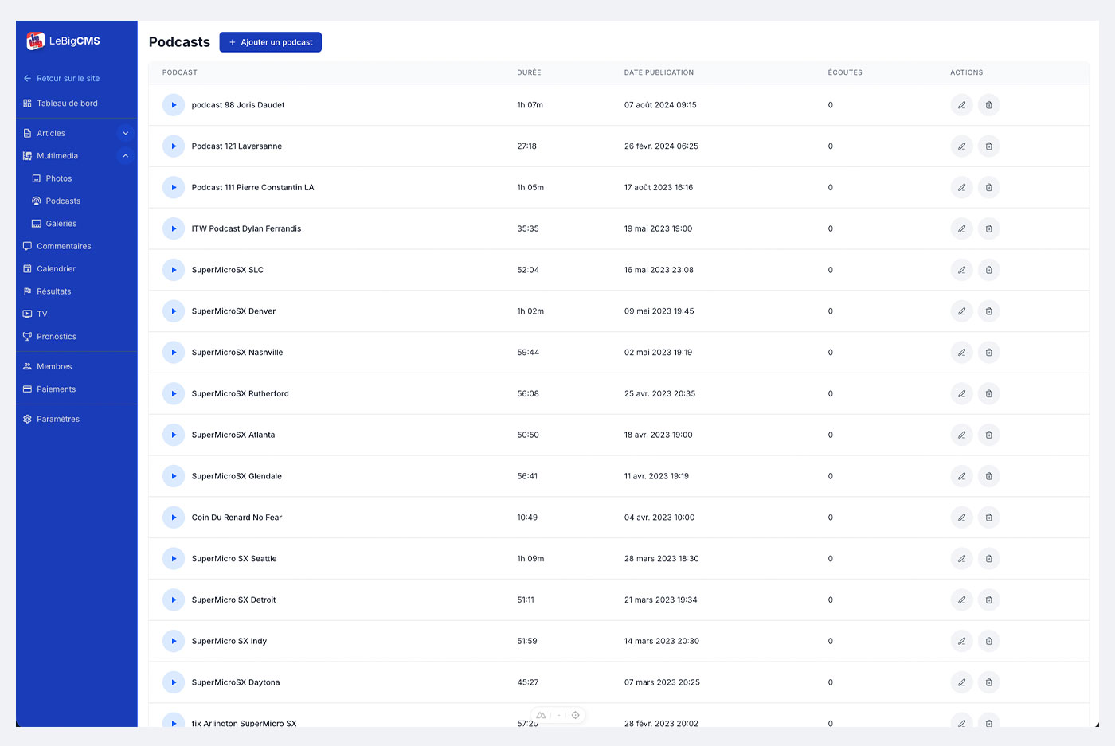
Task: Go to the Galeries section
Action: pos(61,224)
